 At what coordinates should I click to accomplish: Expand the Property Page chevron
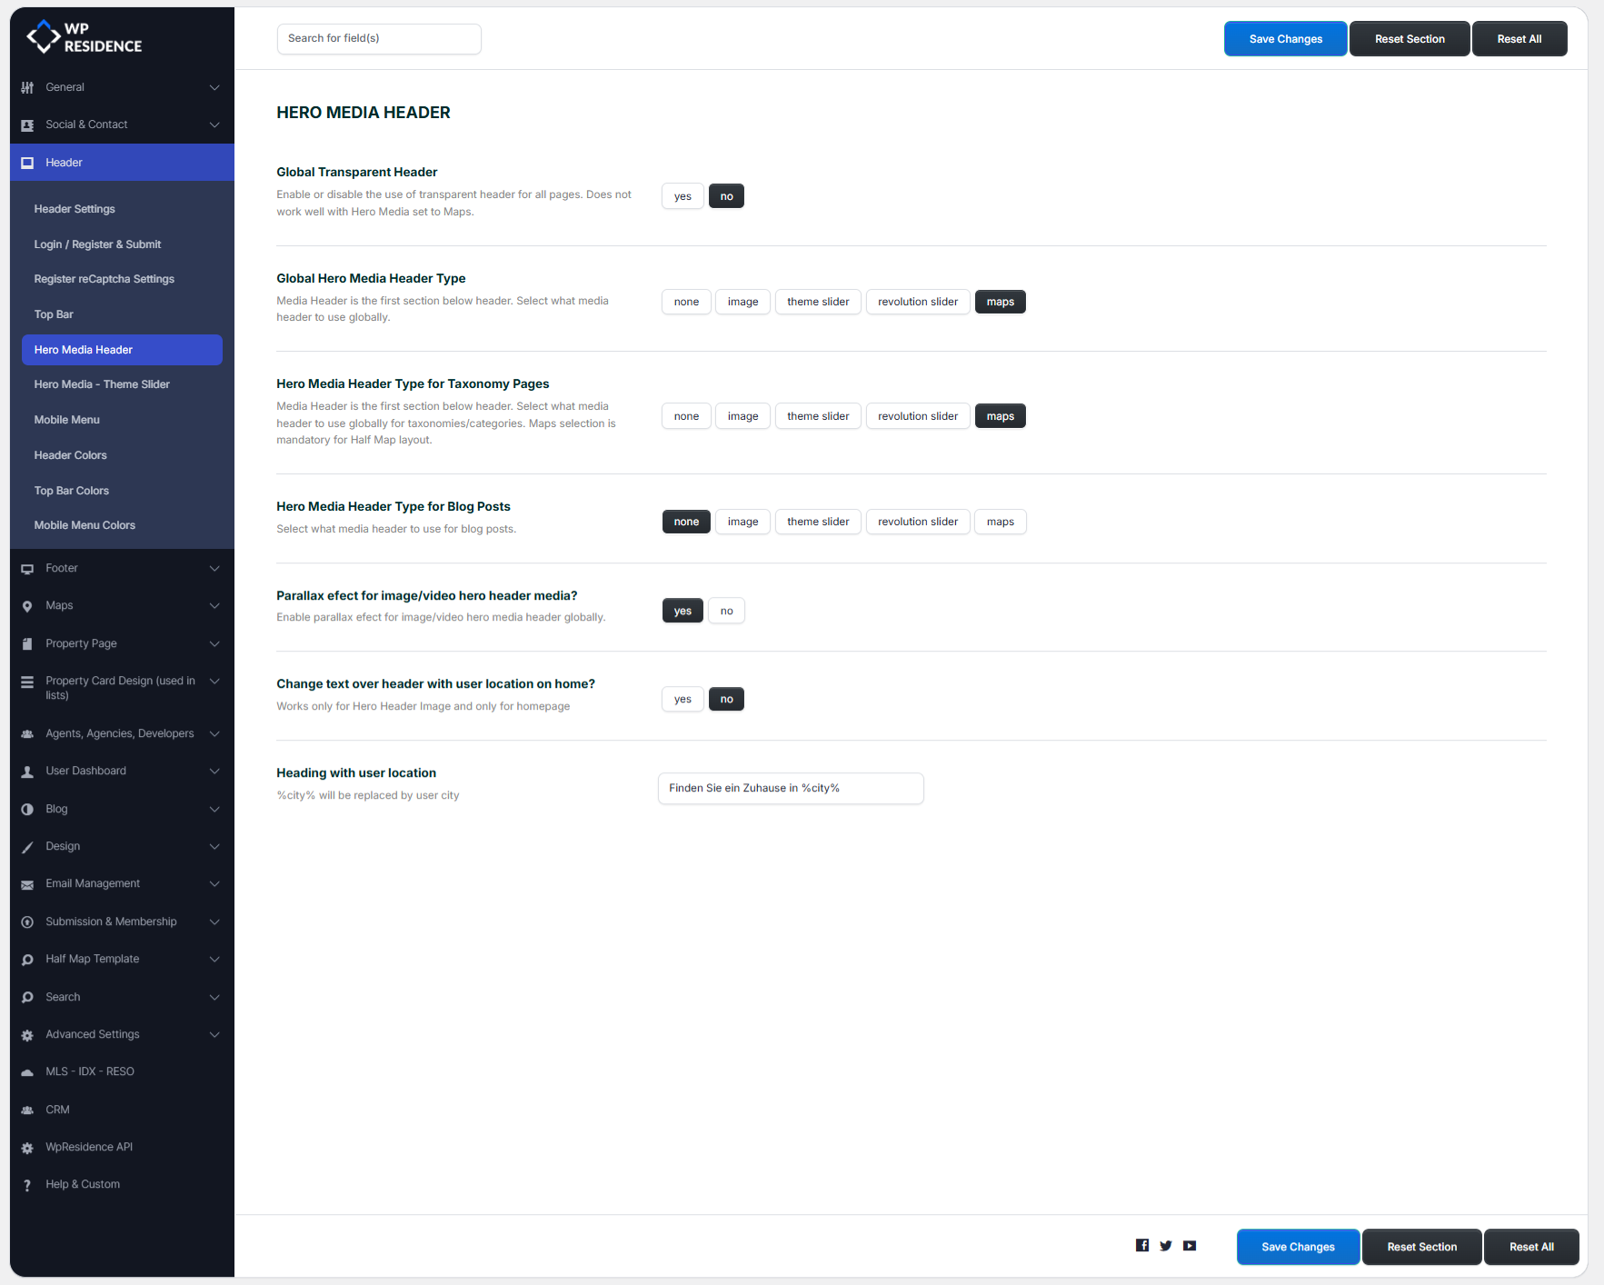coord(214,644)
